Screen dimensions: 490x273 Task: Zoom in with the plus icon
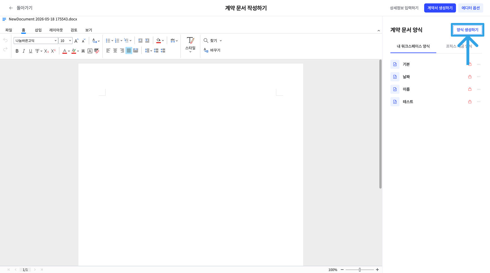pos(377,270)
